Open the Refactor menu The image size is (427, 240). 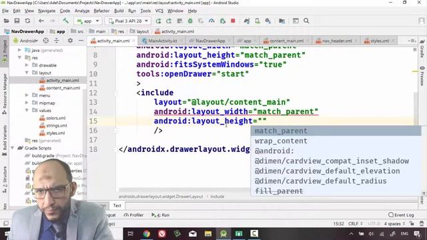pos(101,11)
